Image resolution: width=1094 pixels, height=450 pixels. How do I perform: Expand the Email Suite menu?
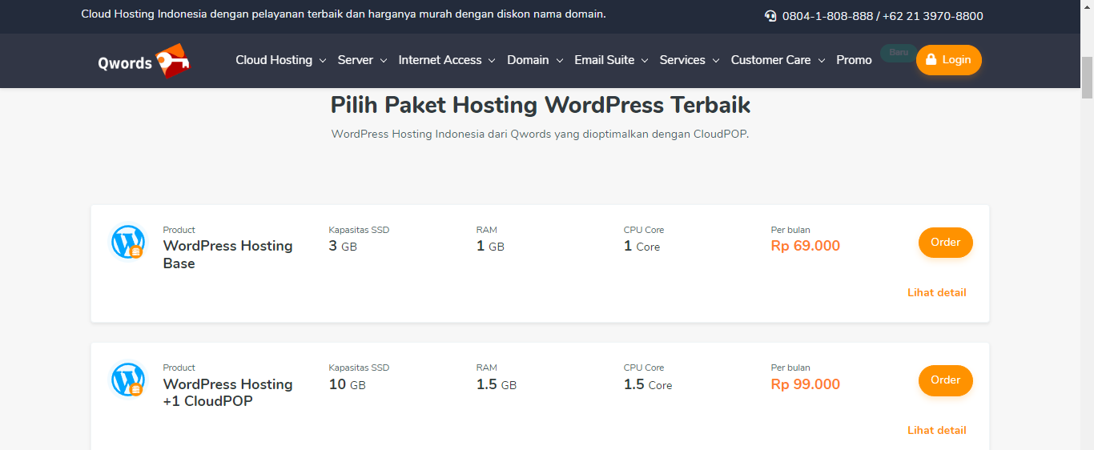coord(610,60)
